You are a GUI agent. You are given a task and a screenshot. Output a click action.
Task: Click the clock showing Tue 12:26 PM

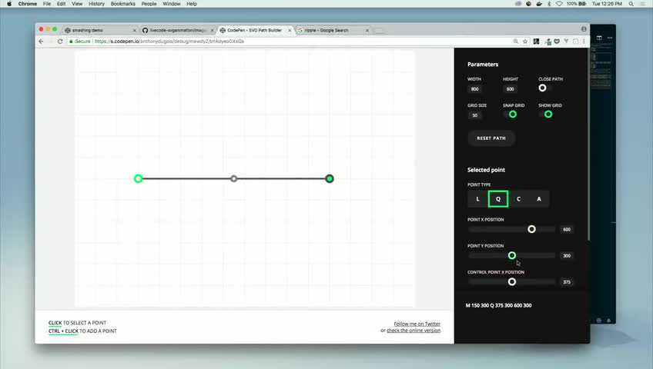(x=607, y=4)
